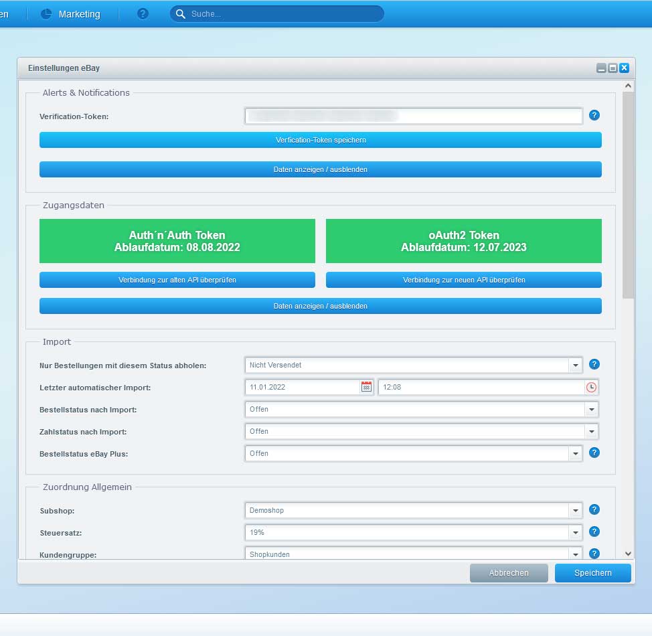Click Verbindung zur alten API überprüfen
Screen dimensions: 652x636
177,280
